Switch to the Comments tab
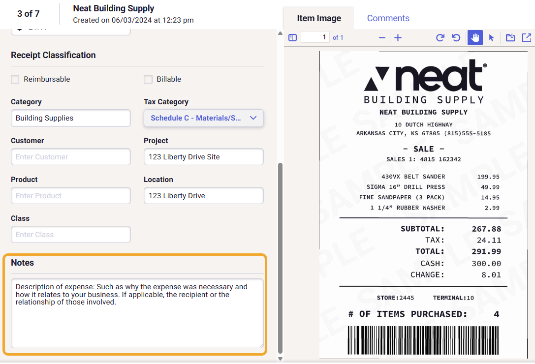Screen dimensions: 535x364 pyautogui.click(x=388, y=18)
